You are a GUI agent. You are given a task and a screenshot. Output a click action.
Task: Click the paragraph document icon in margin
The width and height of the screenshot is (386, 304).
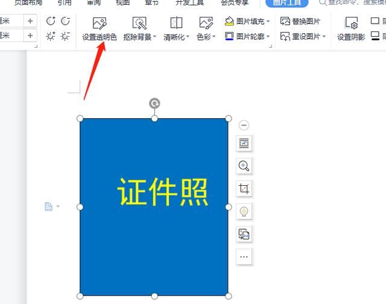point(48,206)
